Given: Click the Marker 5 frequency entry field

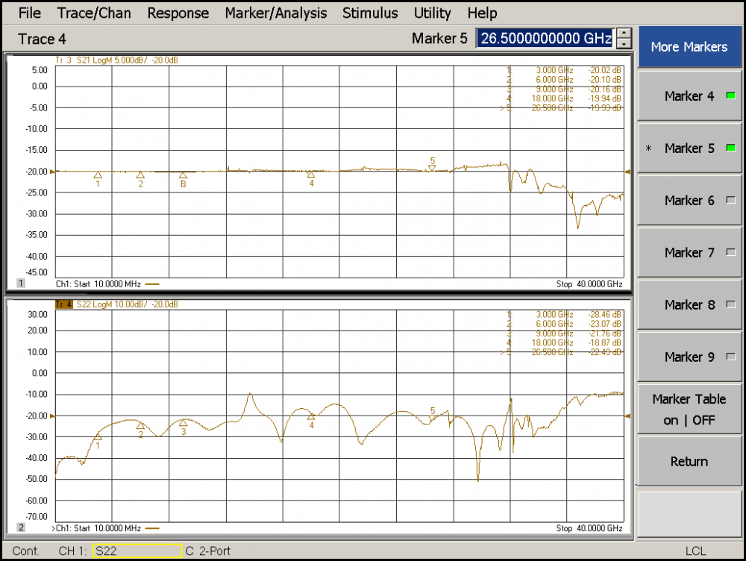Looking at the screenshot, I should 545,38.
